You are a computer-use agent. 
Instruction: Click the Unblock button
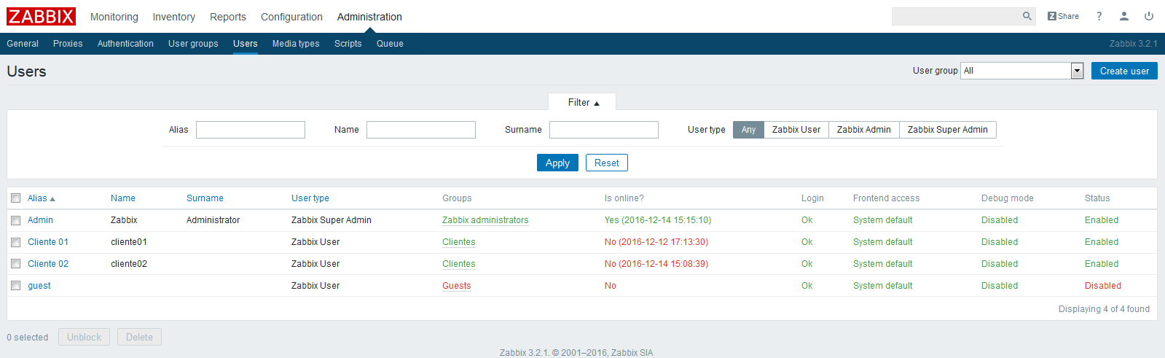point(84,337)
